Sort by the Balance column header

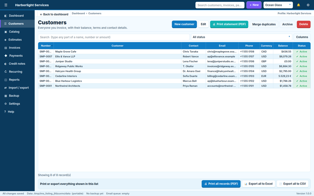[x=283, y=46]
